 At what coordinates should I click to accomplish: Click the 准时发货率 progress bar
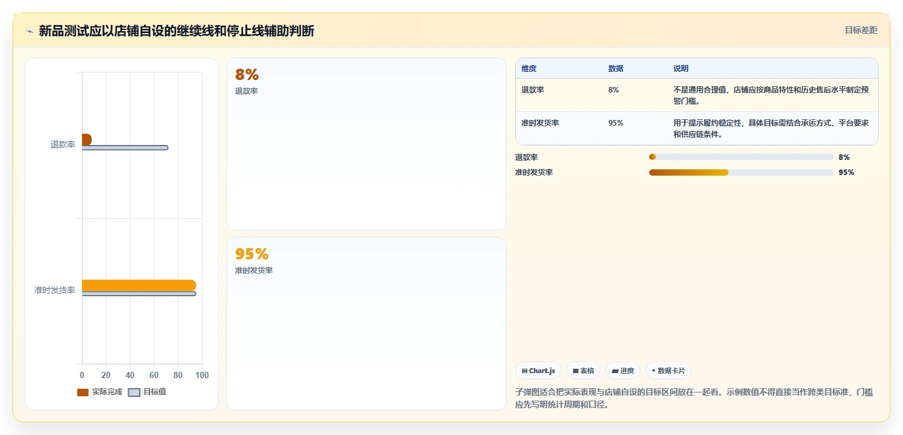click(741, 172)
